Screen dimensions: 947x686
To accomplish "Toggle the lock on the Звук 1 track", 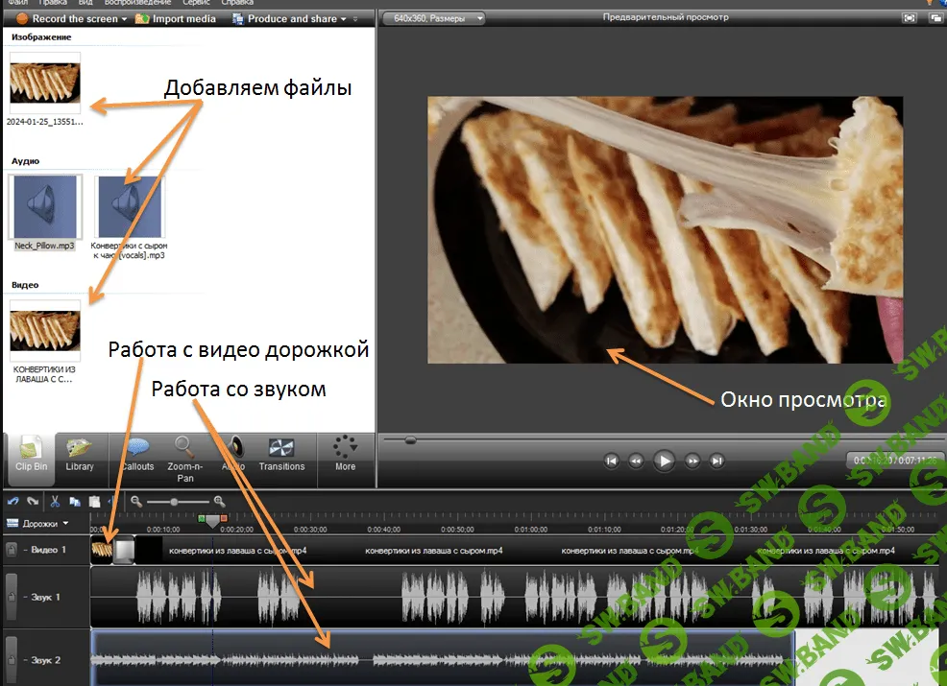I will 12,596.
